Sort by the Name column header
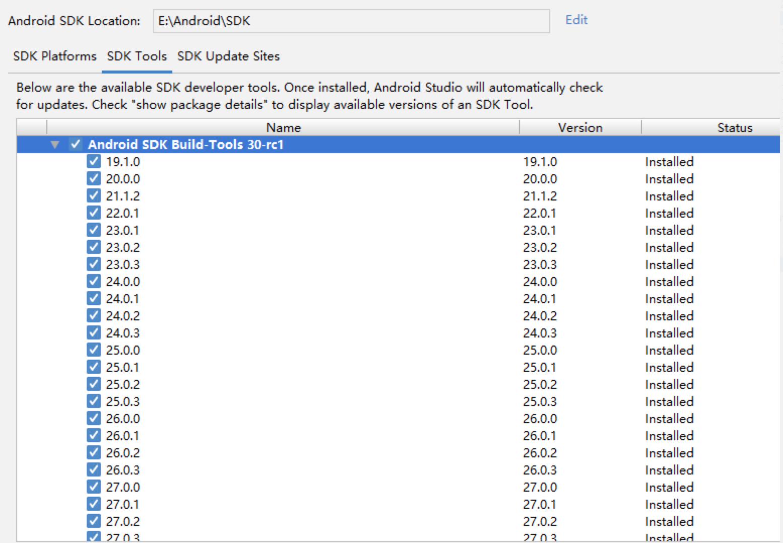This screenshot has width=783, height=543. pyautogui.click(x=283, y=127)
